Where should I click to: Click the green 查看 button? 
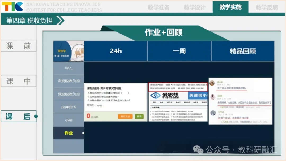coord(139,116)
